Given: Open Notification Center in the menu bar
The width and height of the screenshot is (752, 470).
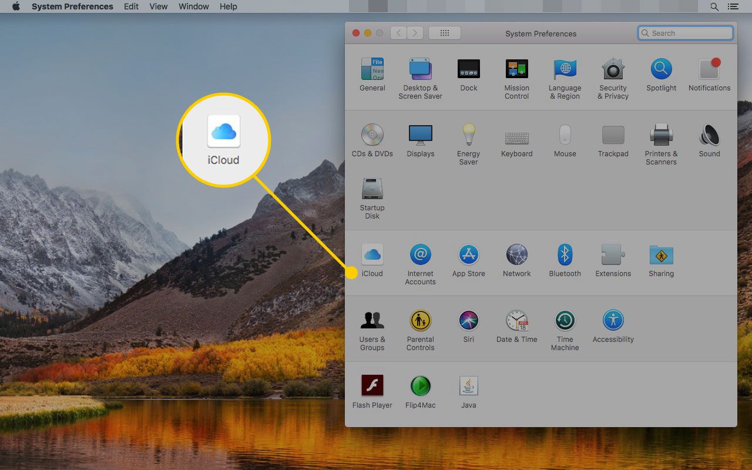Looking at the screenshot, I should (x=733, y=6).
